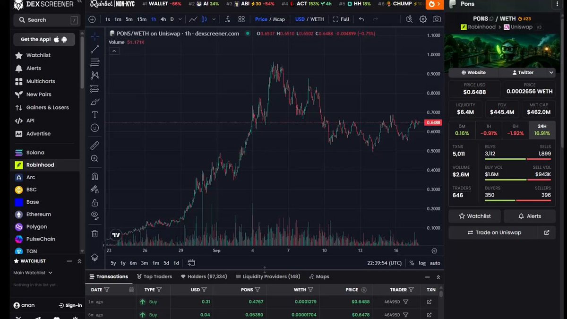Click the transactions table scrollbar
The height and width of the screenshot is (319, 567).
coord(441,293)
